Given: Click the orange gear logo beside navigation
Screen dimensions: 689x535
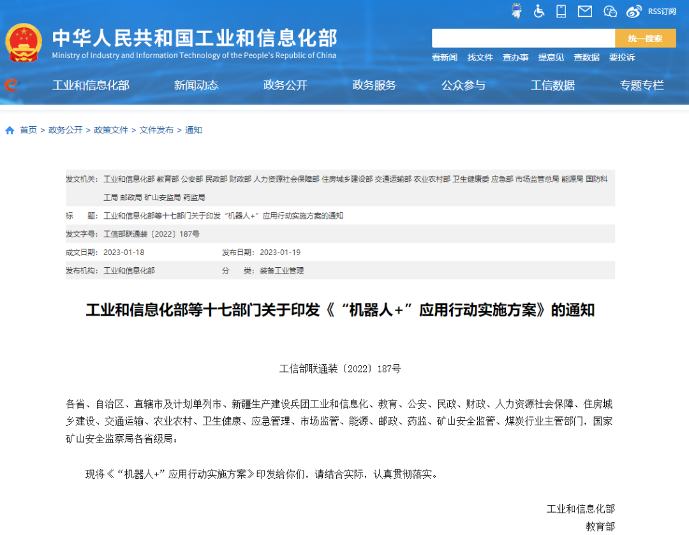Looking at the screenshot, I should [11, 85].
